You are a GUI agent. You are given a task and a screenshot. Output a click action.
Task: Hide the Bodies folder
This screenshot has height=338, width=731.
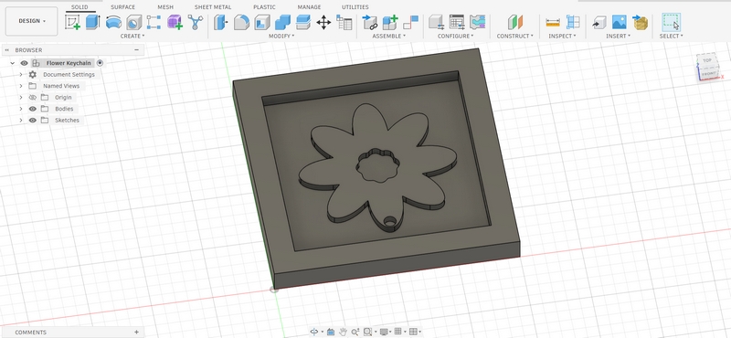[x=32, y=109]
